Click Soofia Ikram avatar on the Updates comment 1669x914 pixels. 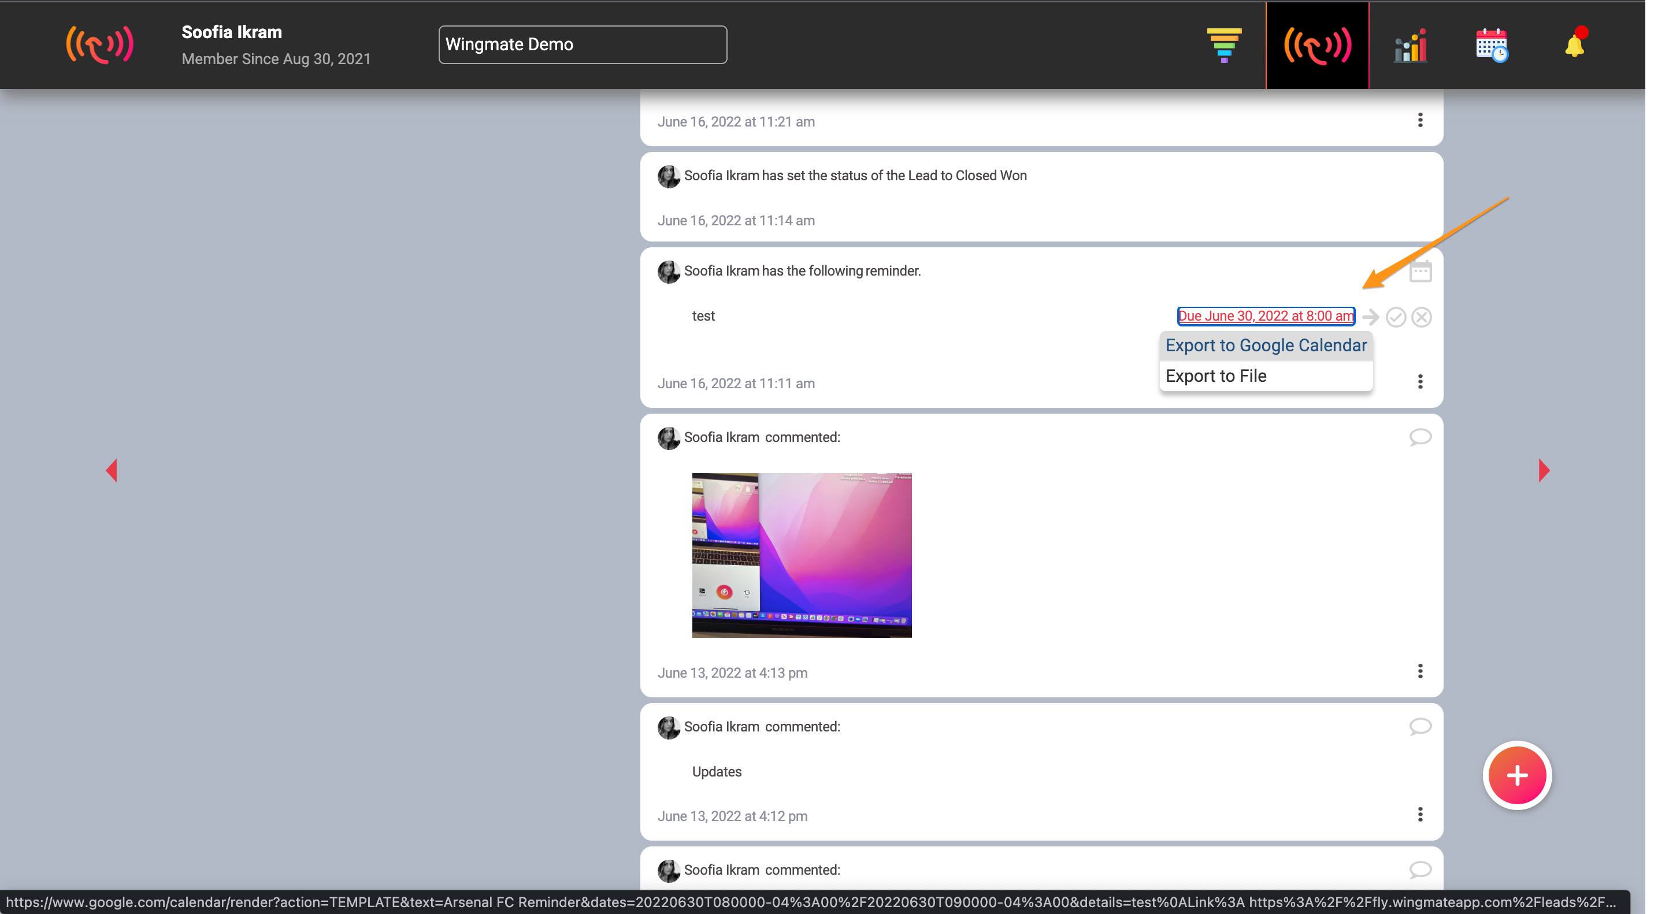(669, 728)
